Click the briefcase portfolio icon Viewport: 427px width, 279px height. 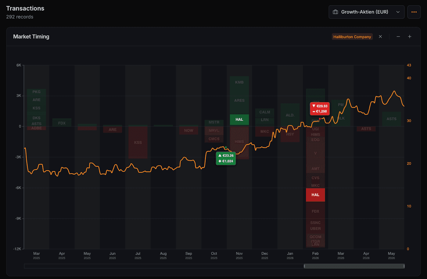(335, 12)
